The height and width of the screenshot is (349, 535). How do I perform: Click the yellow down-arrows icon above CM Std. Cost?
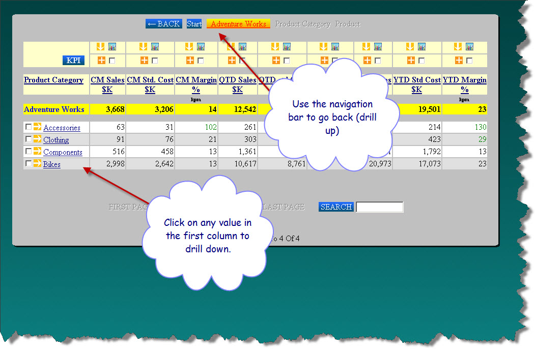pyautogui.click(x=144, y=46)
